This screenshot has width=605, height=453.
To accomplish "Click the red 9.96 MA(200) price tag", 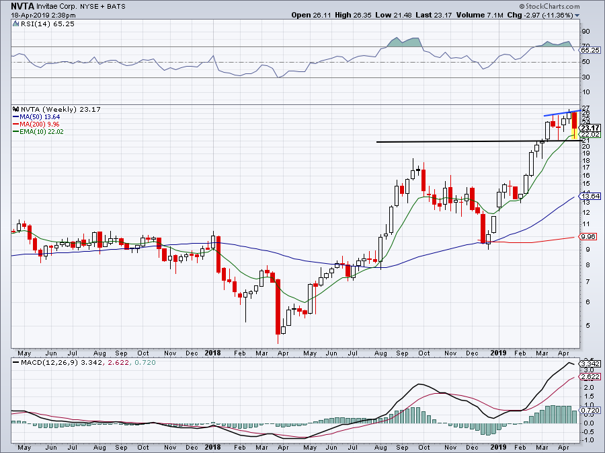I will click(588, 236).
